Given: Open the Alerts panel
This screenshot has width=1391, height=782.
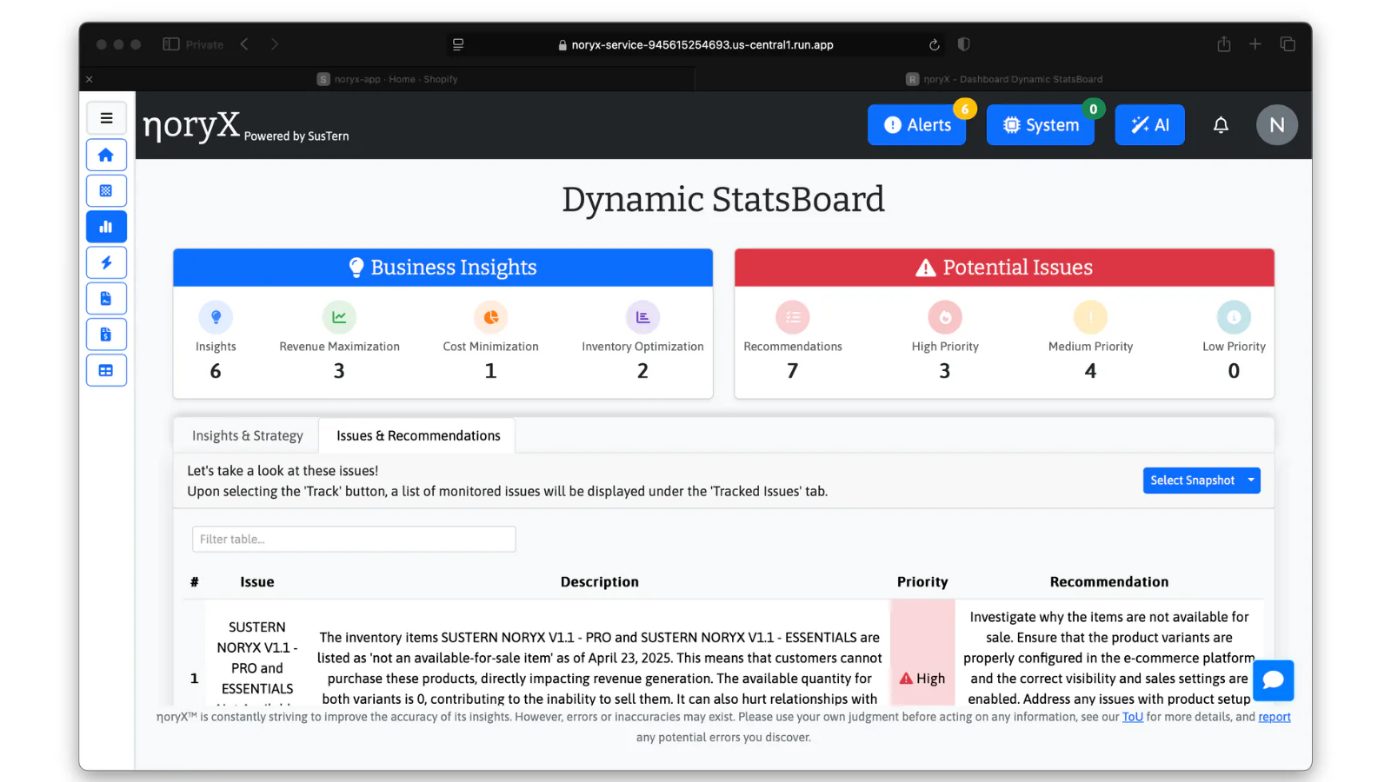Looking at the screenshot, I should click(916, 124).
